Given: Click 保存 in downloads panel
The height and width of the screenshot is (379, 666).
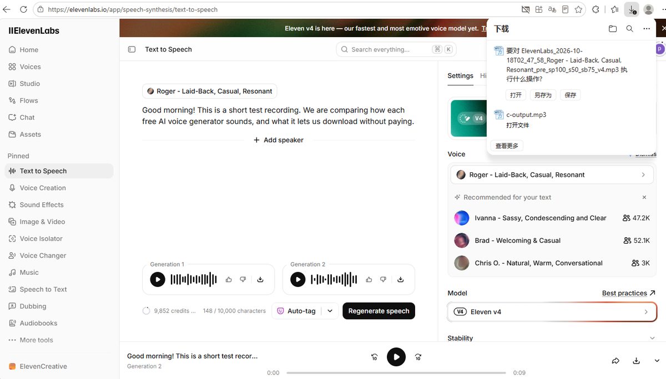Looking at the screenshot, I should click(571, 95).
